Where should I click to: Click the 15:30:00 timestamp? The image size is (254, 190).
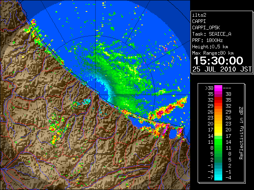(x=218, y=61)
